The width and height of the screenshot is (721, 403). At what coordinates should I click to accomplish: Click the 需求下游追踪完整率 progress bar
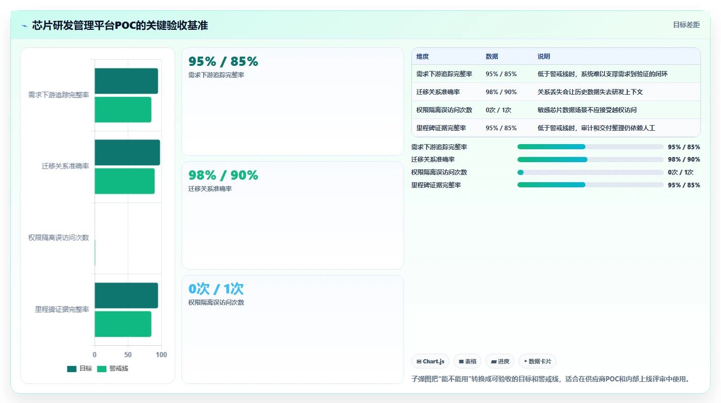(590, 147)
